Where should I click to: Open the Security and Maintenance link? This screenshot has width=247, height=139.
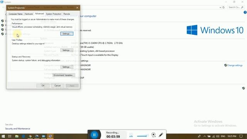(x=18, y=129)
